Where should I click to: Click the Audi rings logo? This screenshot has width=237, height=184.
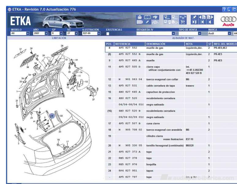(228, 19)
